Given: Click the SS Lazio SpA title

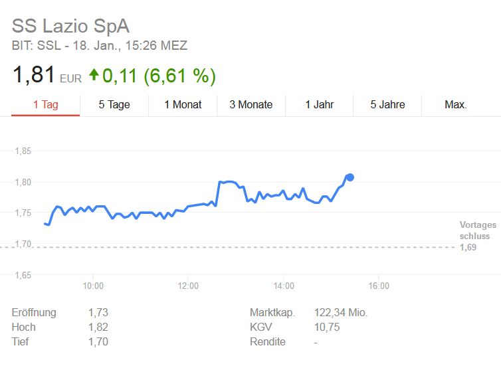Looking at the screenshot, I should [70, 27].
